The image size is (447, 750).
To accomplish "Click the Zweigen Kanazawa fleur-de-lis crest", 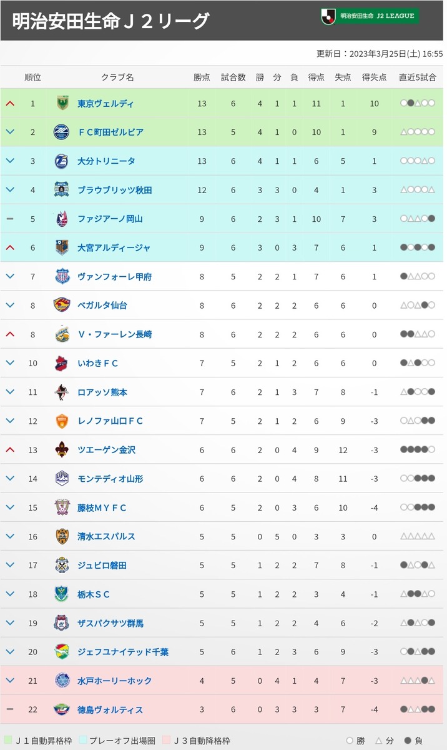I will coord(62,450).
